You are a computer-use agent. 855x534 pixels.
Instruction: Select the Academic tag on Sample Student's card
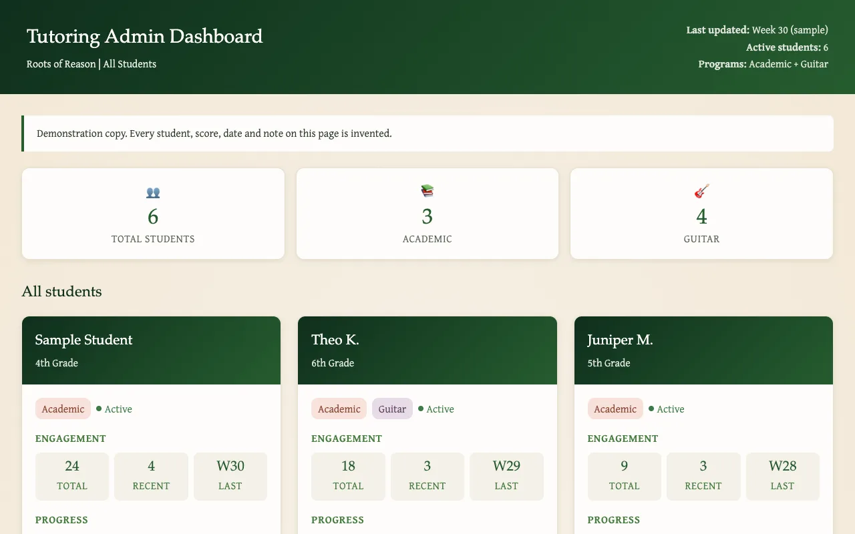(63, 409)
